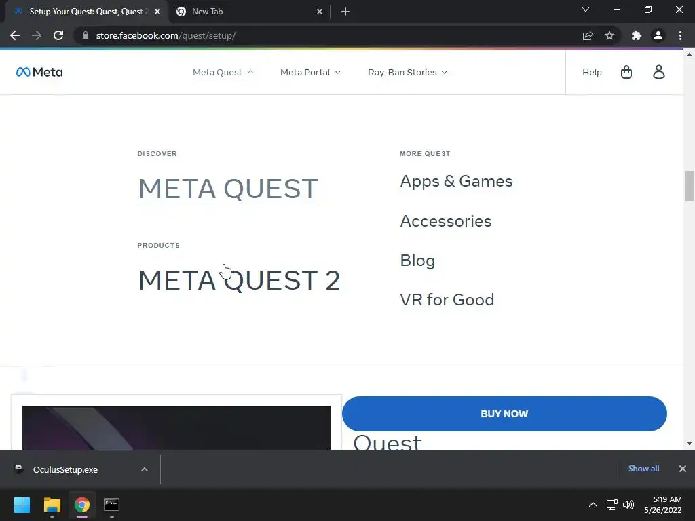Go to Accessories
Image resolution: width=695 pixels, height=521 pixels.
446,221
